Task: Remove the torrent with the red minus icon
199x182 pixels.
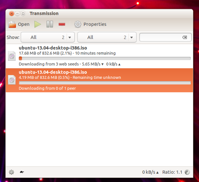Action: pyautogui.click(x=62, y=24)
